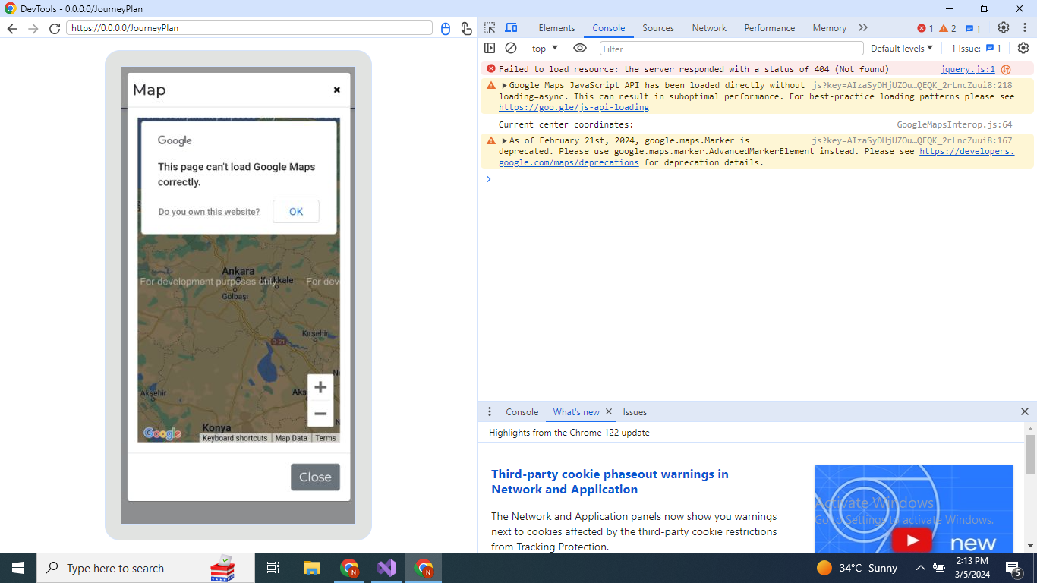Open the top context dropdown
This screenshot has width=1037, height=583.
tap(545, 48)
